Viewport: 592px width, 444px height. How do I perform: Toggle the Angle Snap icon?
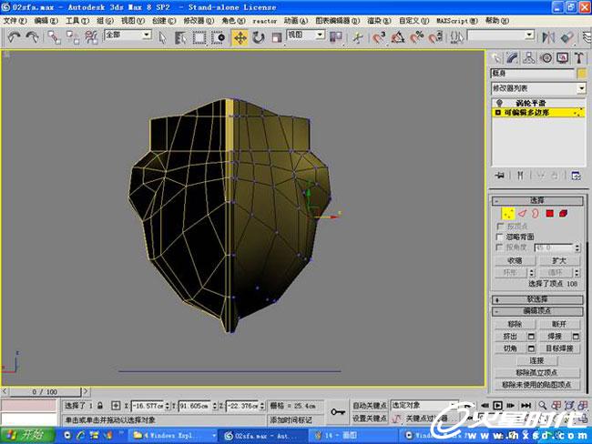398,37
